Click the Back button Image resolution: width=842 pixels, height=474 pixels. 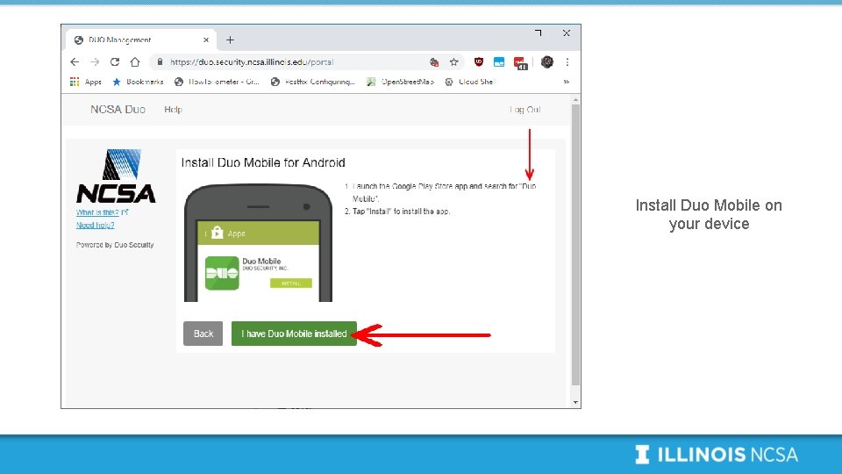point(203,334)
